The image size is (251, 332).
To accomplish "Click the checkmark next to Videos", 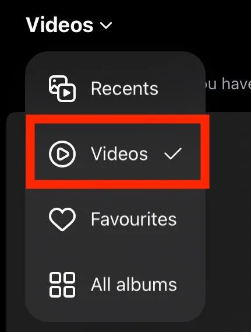I will pos(173,153).
